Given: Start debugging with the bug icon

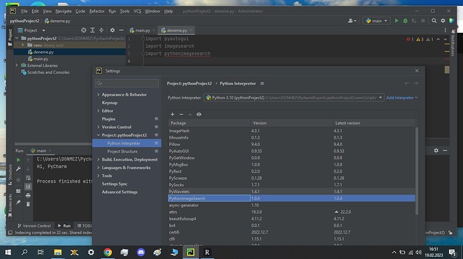Looking at the screenshot, I should click(x=405, y=21).
